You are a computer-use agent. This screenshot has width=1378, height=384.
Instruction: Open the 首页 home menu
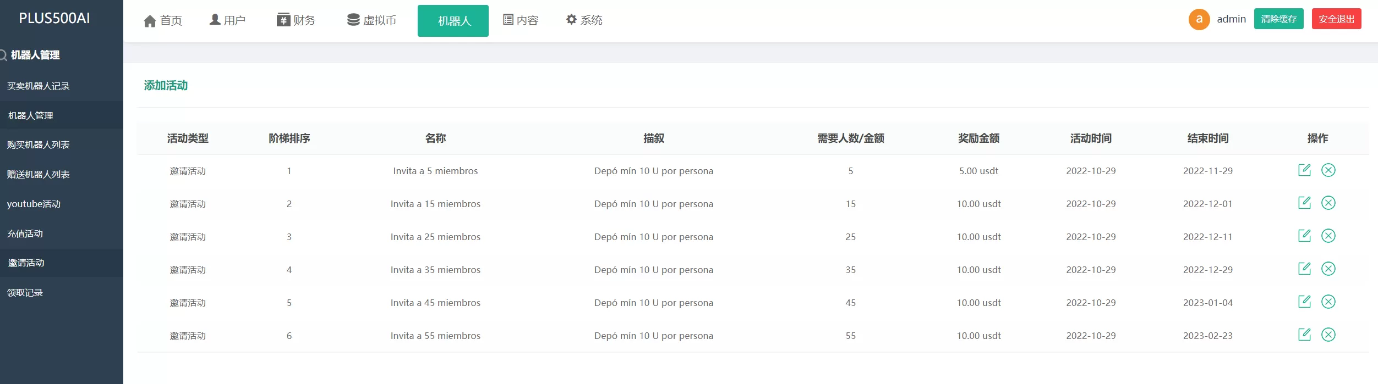pyautogui.click(x=163, y=20)
